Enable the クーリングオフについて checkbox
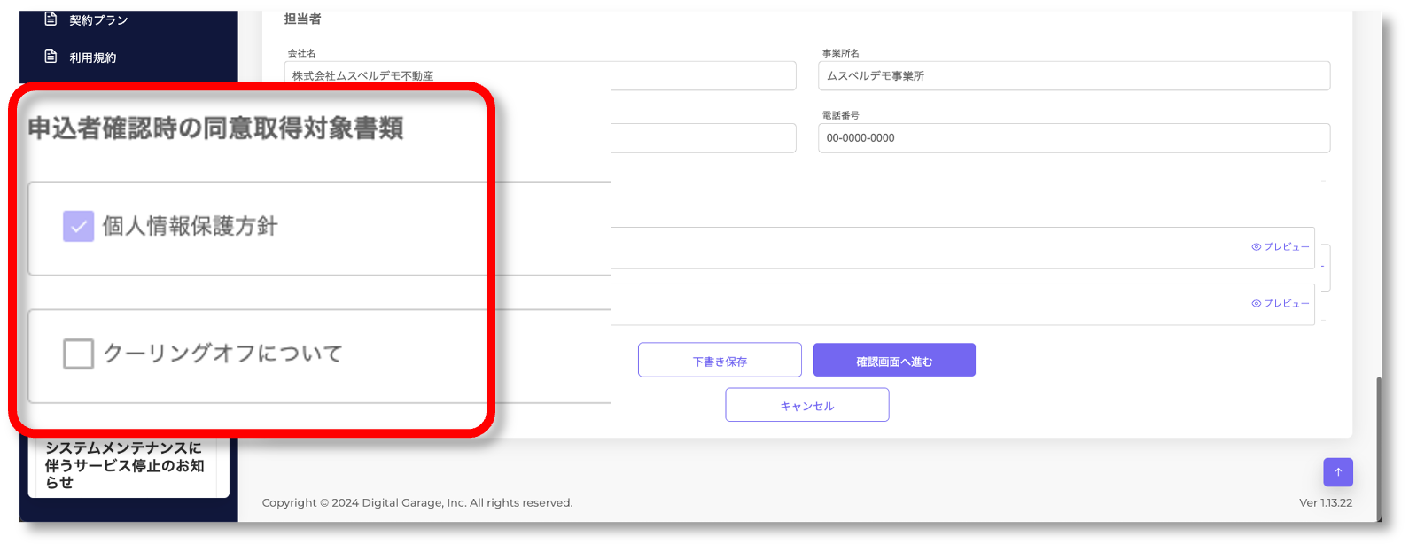 (78, 354)
